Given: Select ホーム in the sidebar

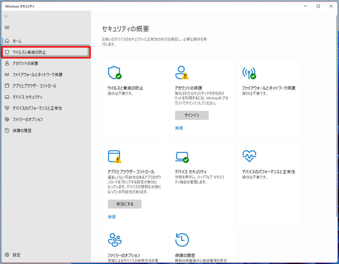Looking at the screenshot, I should 17,41.
